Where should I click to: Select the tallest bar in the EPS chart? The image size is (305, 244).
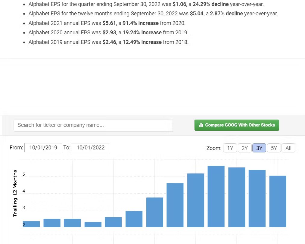(216, 196)
